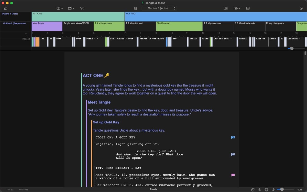Select the Meet Tangle sequence block
Image resolution: width=307 pixels, height=192 pixels.
click(x=47, y=26)
